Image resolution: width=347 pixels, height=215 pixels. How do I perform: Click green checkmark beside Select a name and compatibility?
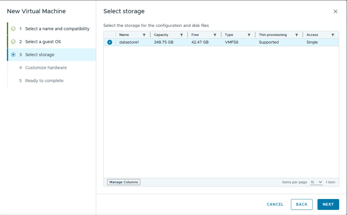(13, 29)
